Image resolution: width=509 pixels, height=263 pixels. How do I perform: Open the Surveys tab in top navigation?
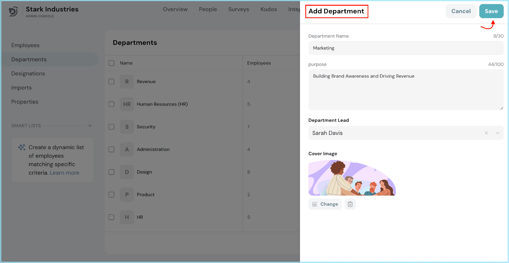239,10
